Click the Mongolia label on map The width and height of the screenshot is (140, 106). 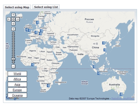click(x=95, y=36)
